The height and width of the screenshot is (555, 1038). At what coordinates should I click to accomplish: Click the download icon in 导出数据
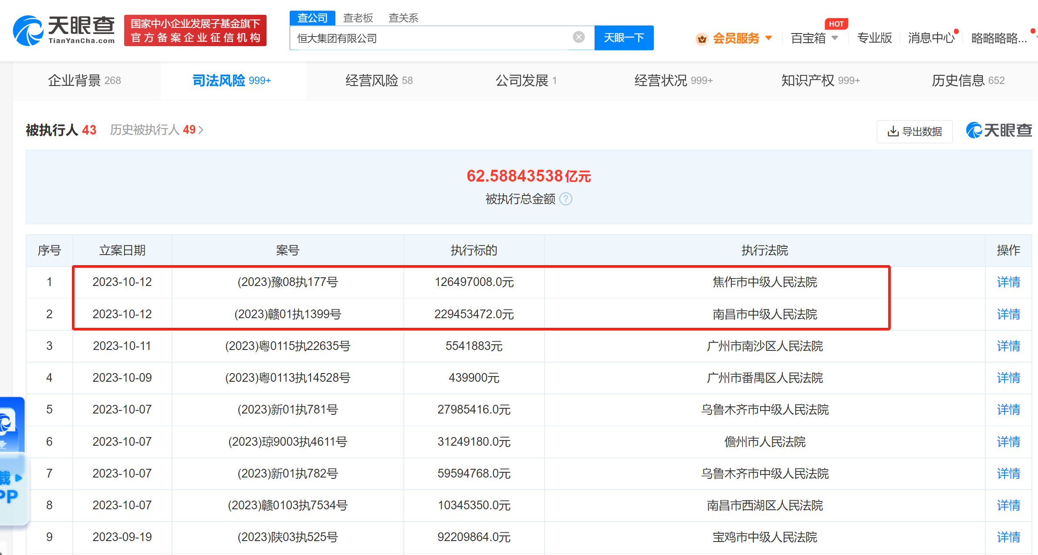[x=893, y=131]
